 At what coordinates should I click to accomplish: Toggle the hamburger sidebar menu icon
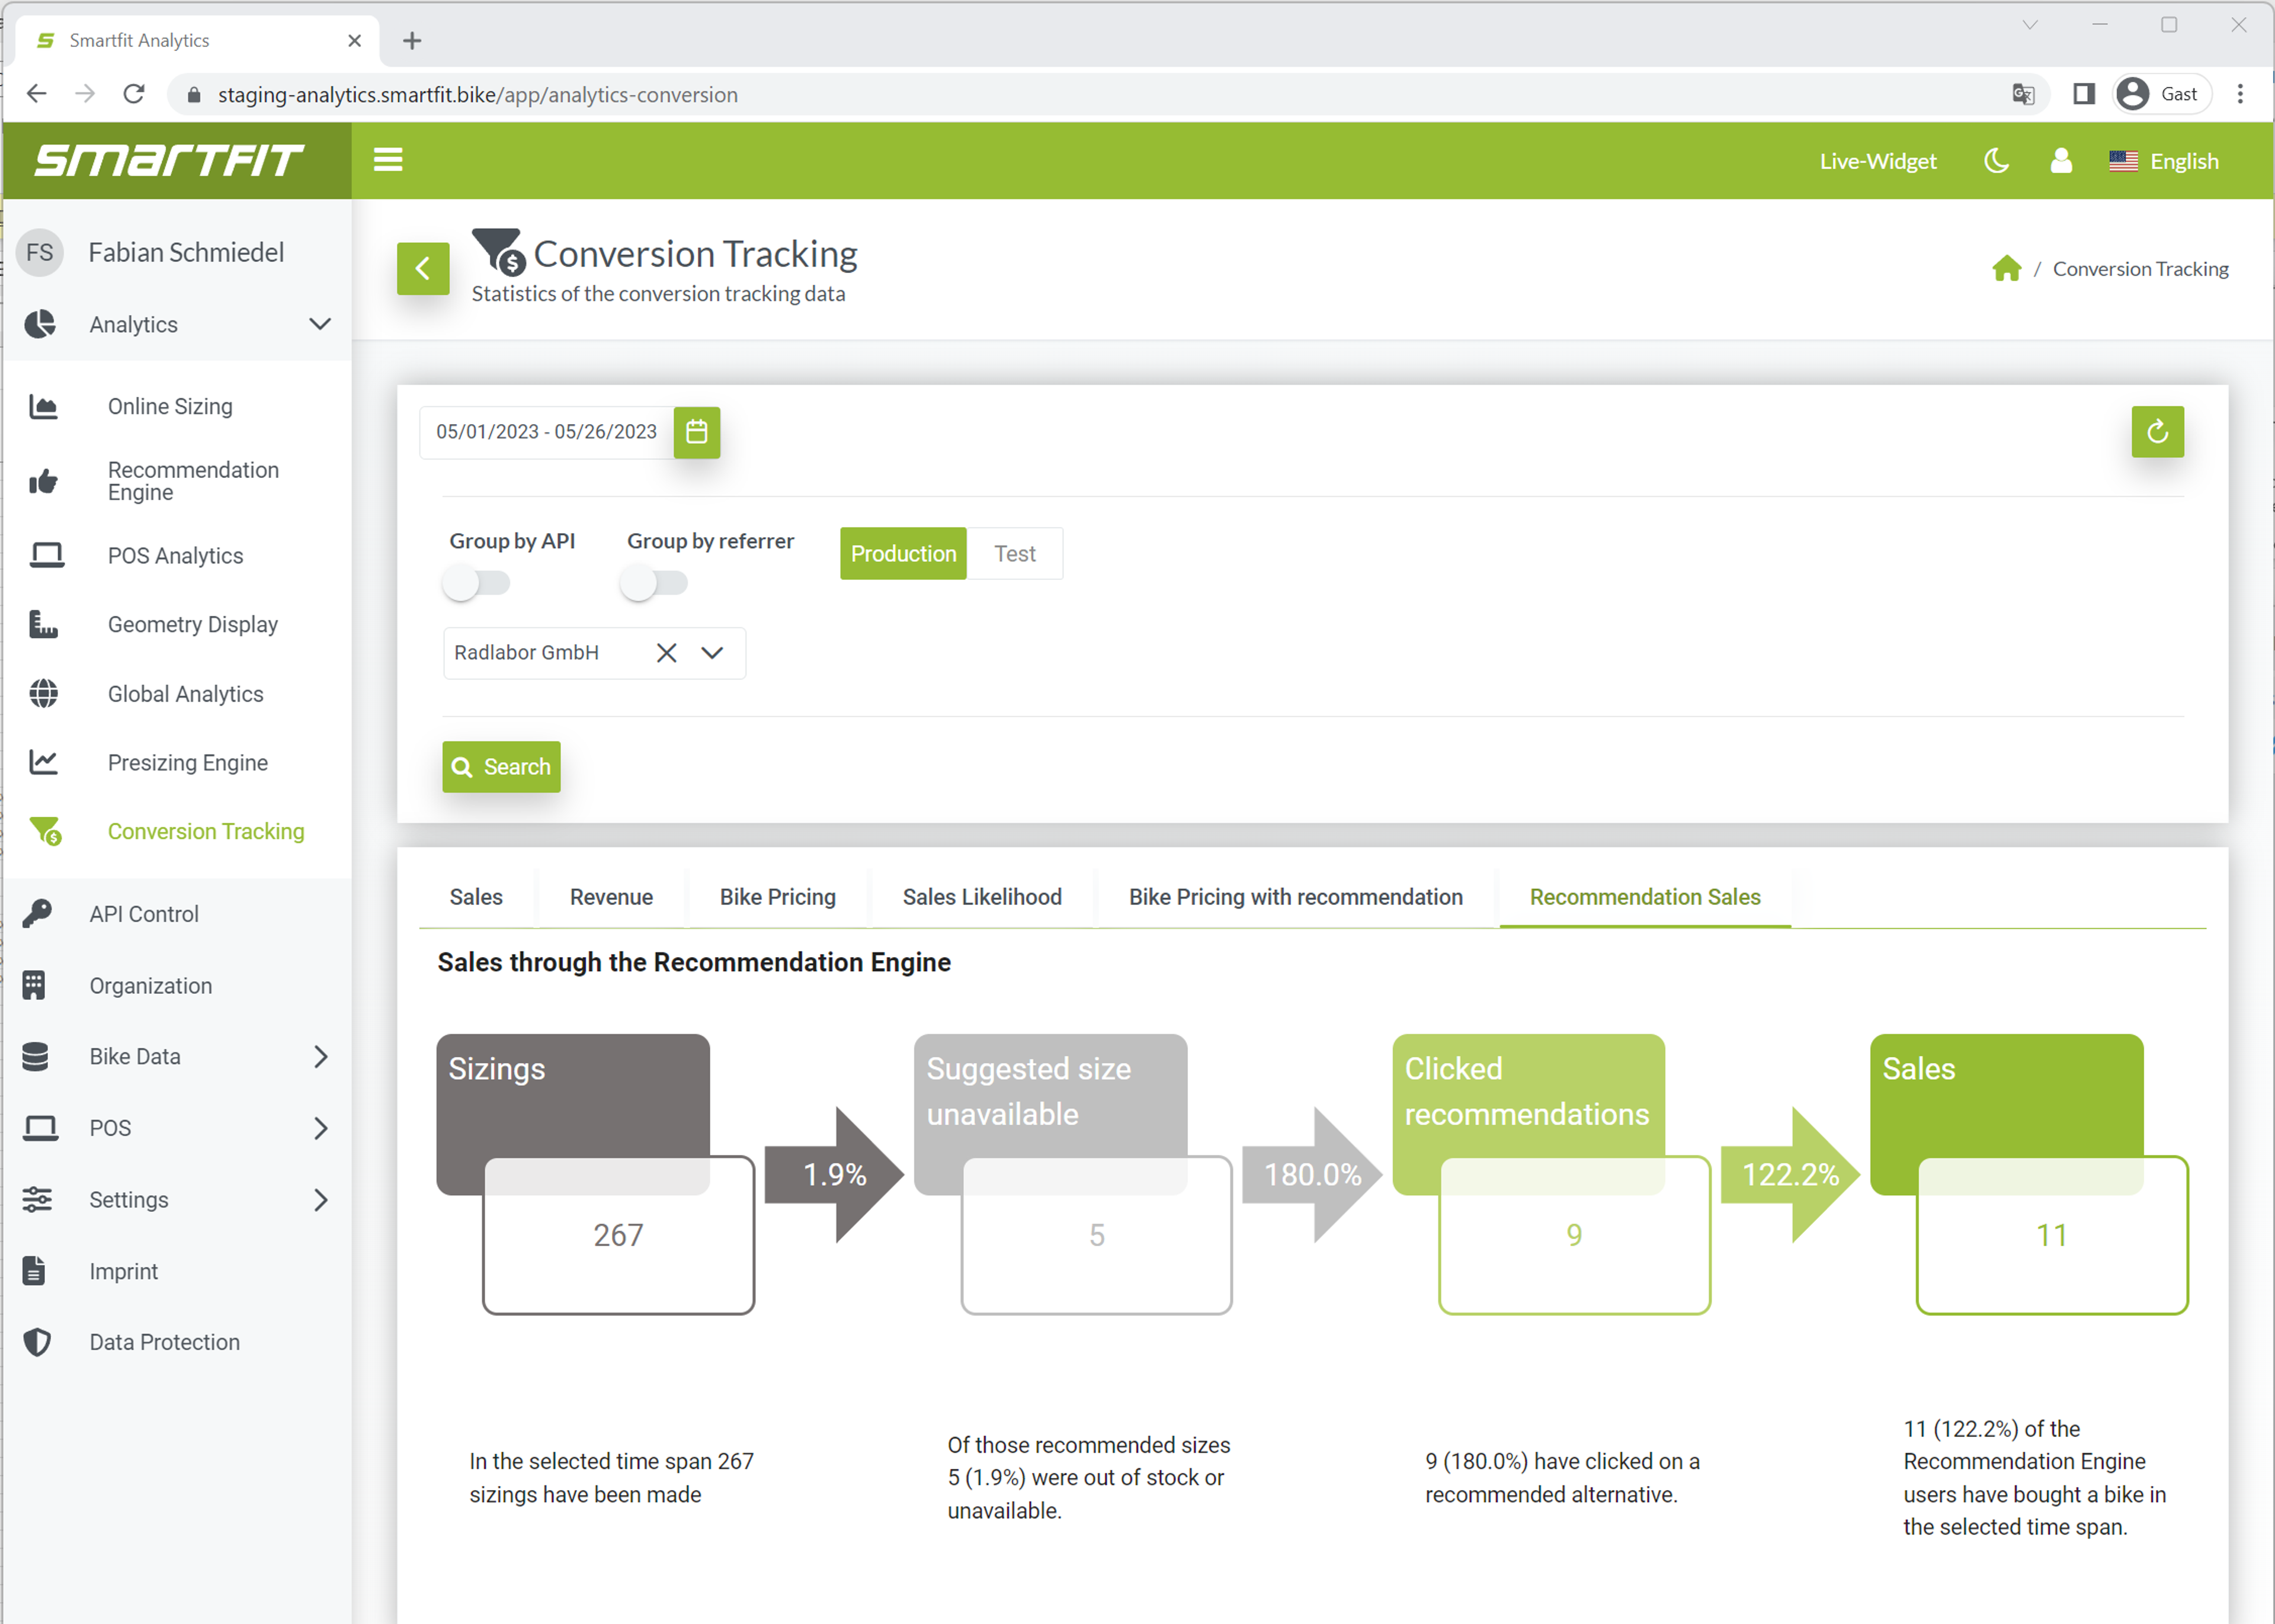pos(388,160)
